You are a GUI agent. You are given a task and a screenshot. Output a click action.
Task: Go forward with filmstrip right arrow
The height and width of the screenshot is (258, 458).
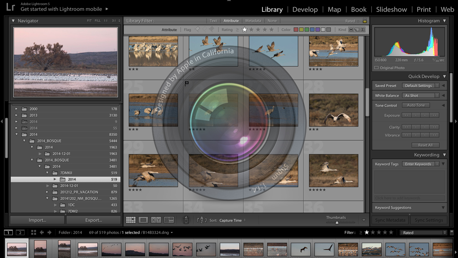coord(49,233)
